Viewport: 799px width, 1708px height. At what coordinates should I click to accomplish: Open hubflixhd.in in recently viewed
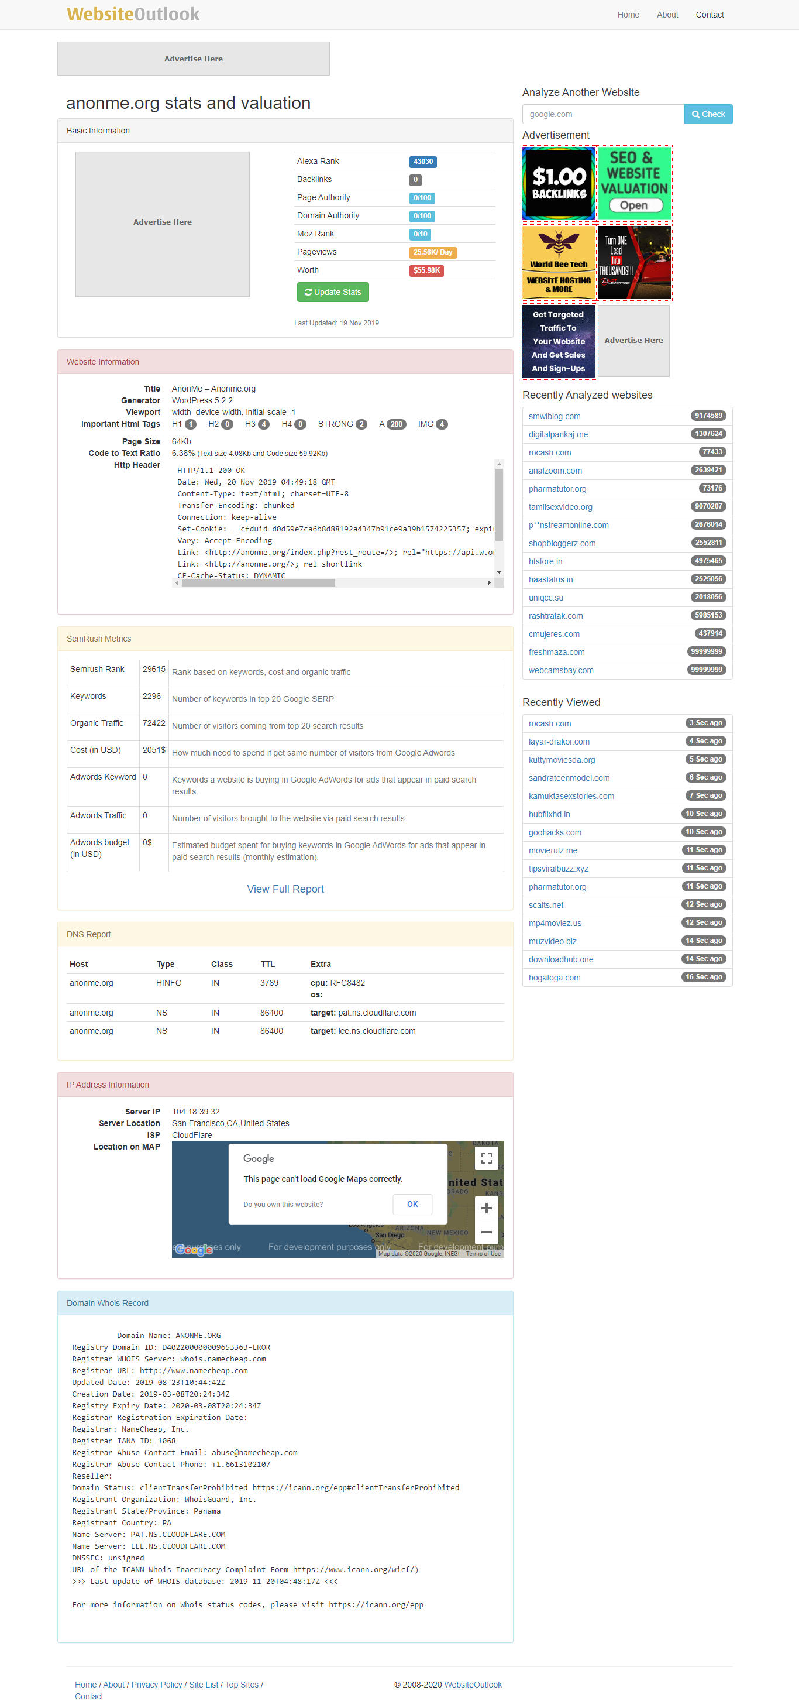point(549,814)
